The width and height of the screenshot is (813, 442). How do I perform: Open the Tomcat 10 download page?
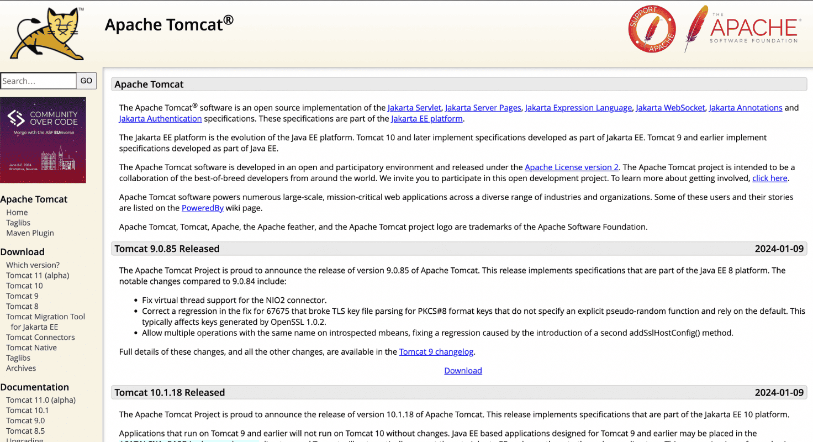coord(24,285)
